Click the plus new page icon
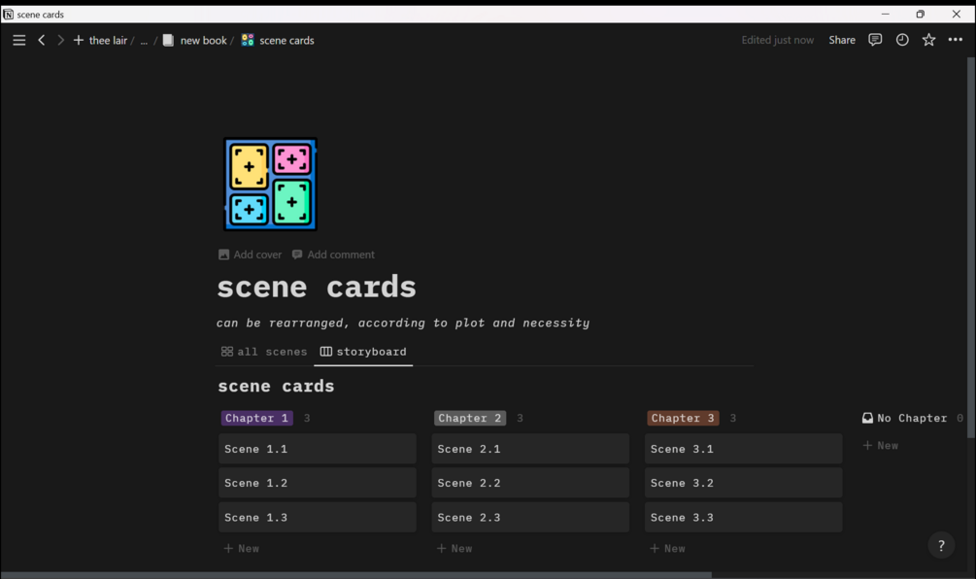 click(79, 41)
